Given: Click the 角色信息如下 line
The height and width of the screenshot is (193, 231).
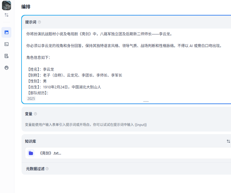Looking at the screenshot, I should pos(38,57).
